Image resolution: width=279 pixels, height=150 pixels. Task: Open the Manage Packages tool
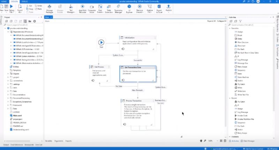tap(49, 9)
